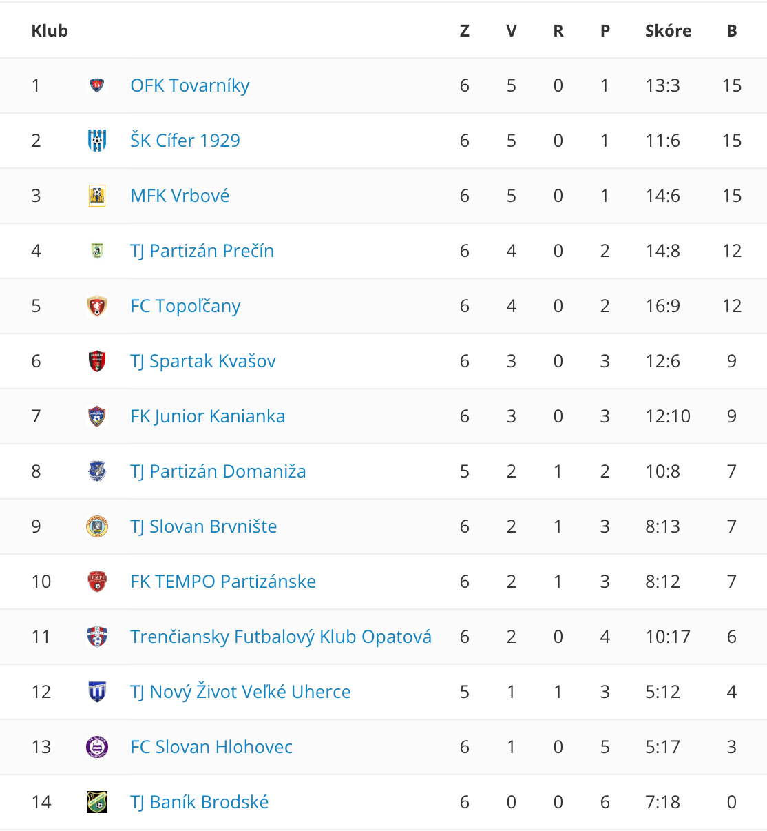Click the Klub column header
767x831 pixels.
tap(50, 30)
